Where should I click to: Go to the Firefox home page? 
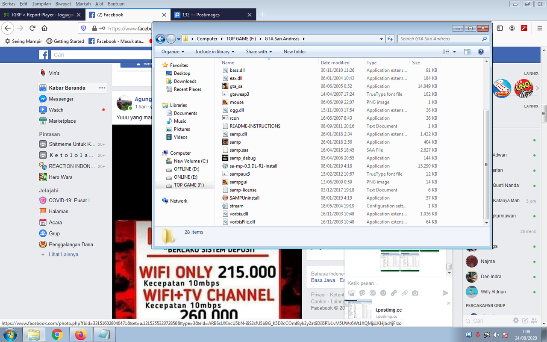pos(44,28)
